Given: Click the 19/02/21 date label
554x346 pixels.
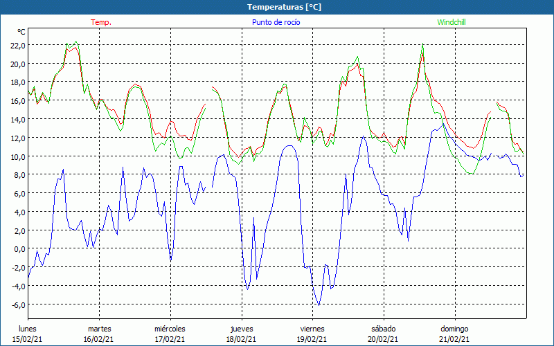Looking at the screenshot, I should (312, 339).
